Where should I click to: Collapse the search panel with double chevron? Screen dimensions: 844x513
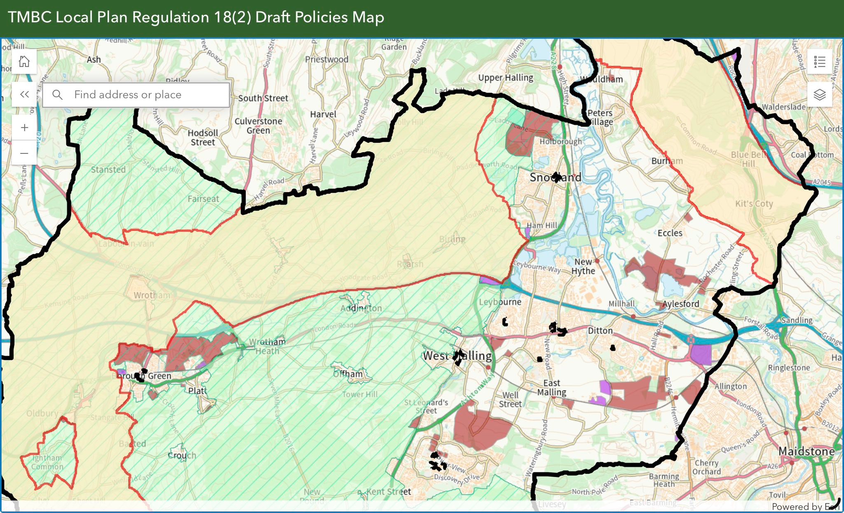(x=25, y=94)
